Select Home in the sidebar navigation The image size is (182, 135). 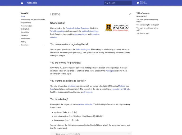[x=23, y=16]
